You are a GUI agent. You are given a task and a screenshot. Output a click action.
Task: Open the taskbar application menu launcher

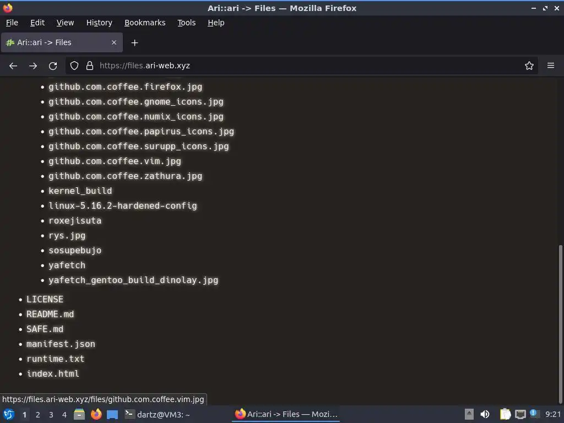tap(9, 414)
